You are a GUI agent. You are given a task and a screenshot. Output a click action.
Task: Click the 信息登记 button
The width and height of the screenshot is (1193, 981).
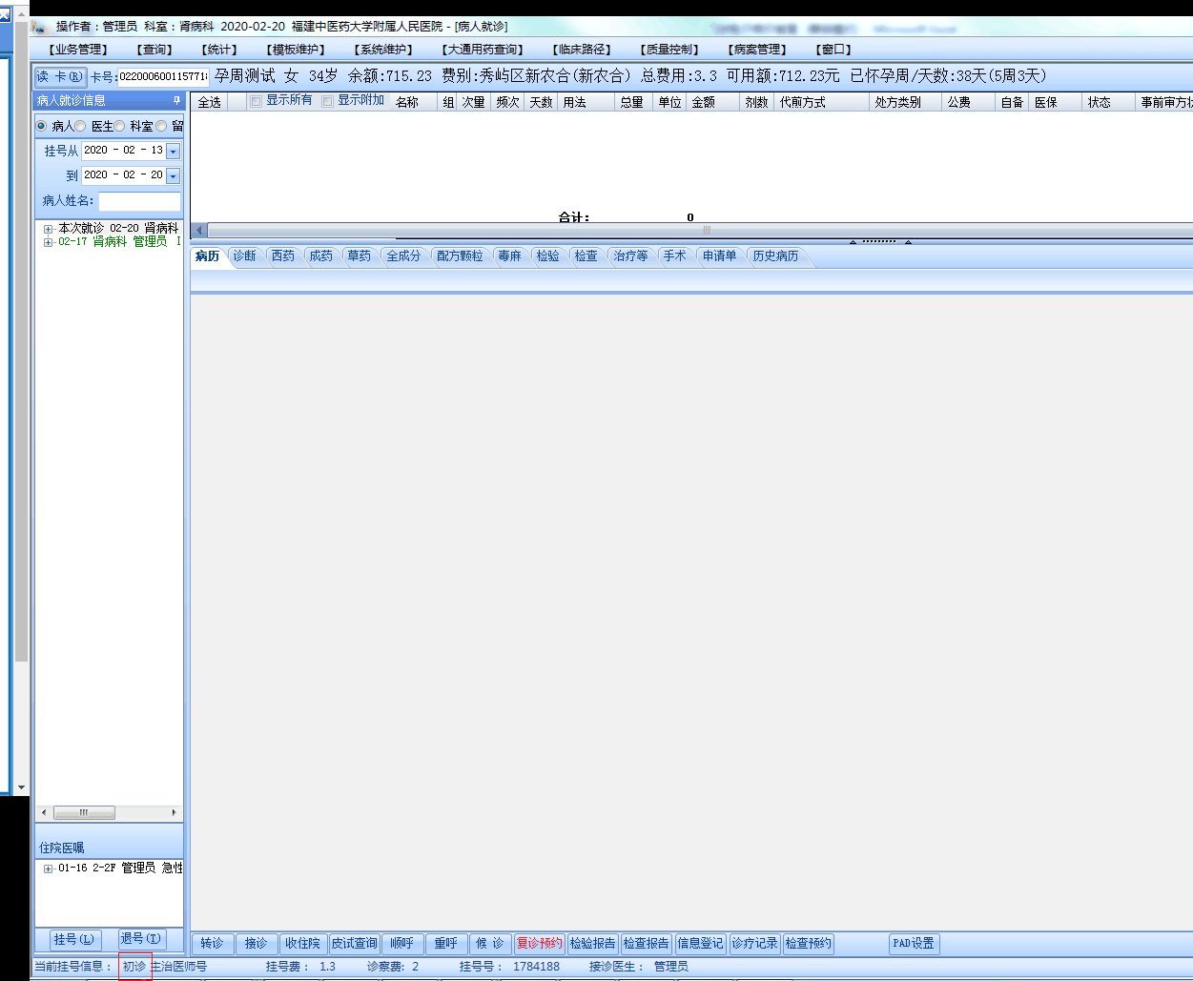click(701, 944)
